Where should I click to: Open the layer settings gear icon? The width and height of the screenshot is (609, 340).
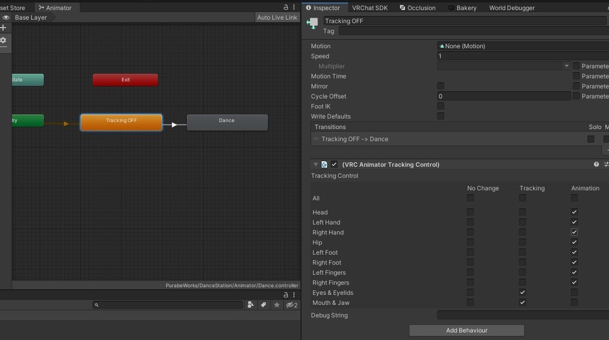(3, 40)
